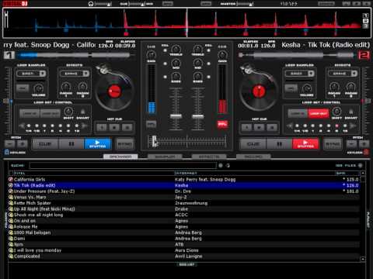
Task: Switch to the Sampler tab
Action: click(x=165, y=157)
